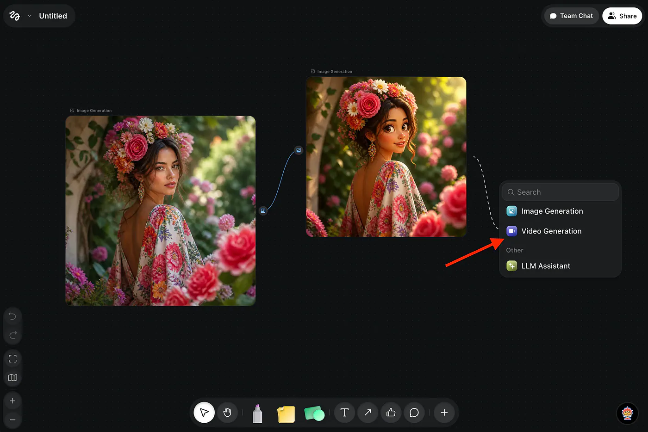Choose Image Generation from the menu
The image size is (648, 432).
click(560, 211)
